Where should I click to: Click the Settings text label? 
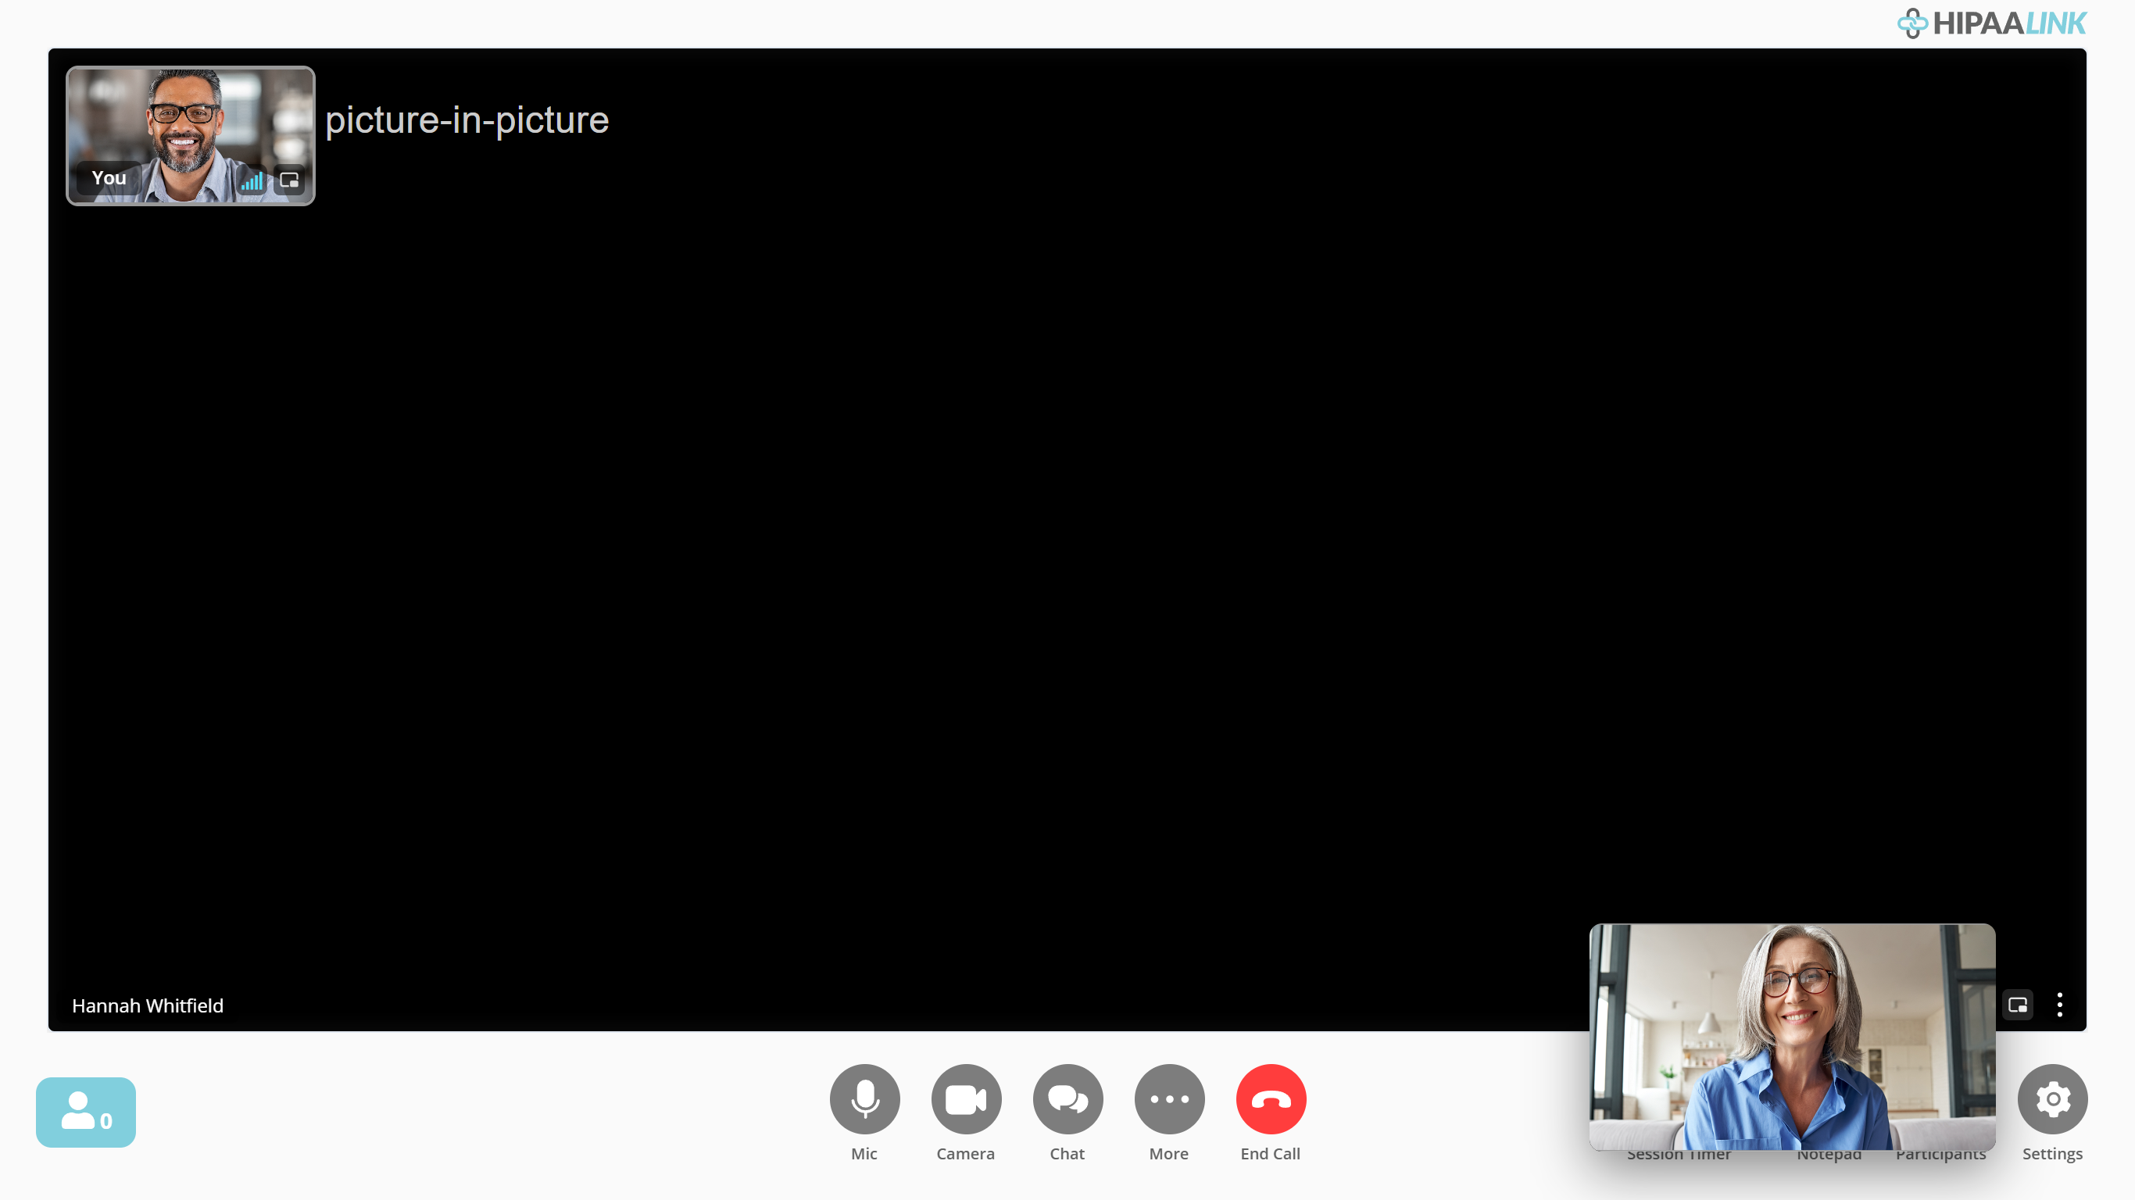[2052, 1154]
